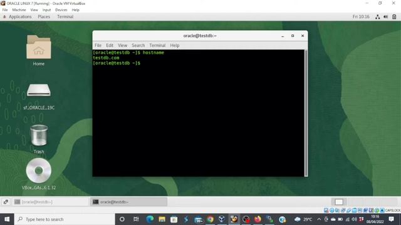The width and height of the screenshot is (401, 225).
Task: Open Cortana circle icon on taskbar
Action: click(x=122, y=219)
